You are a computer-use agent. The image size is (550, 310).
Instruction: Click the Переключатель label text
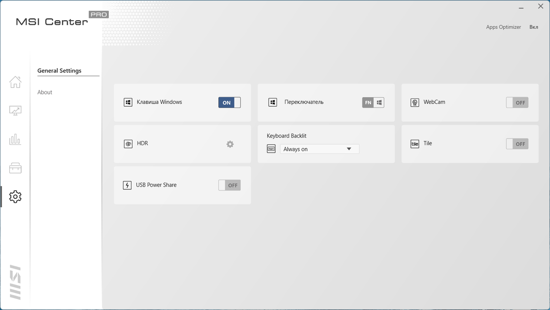tap(304, 102)
